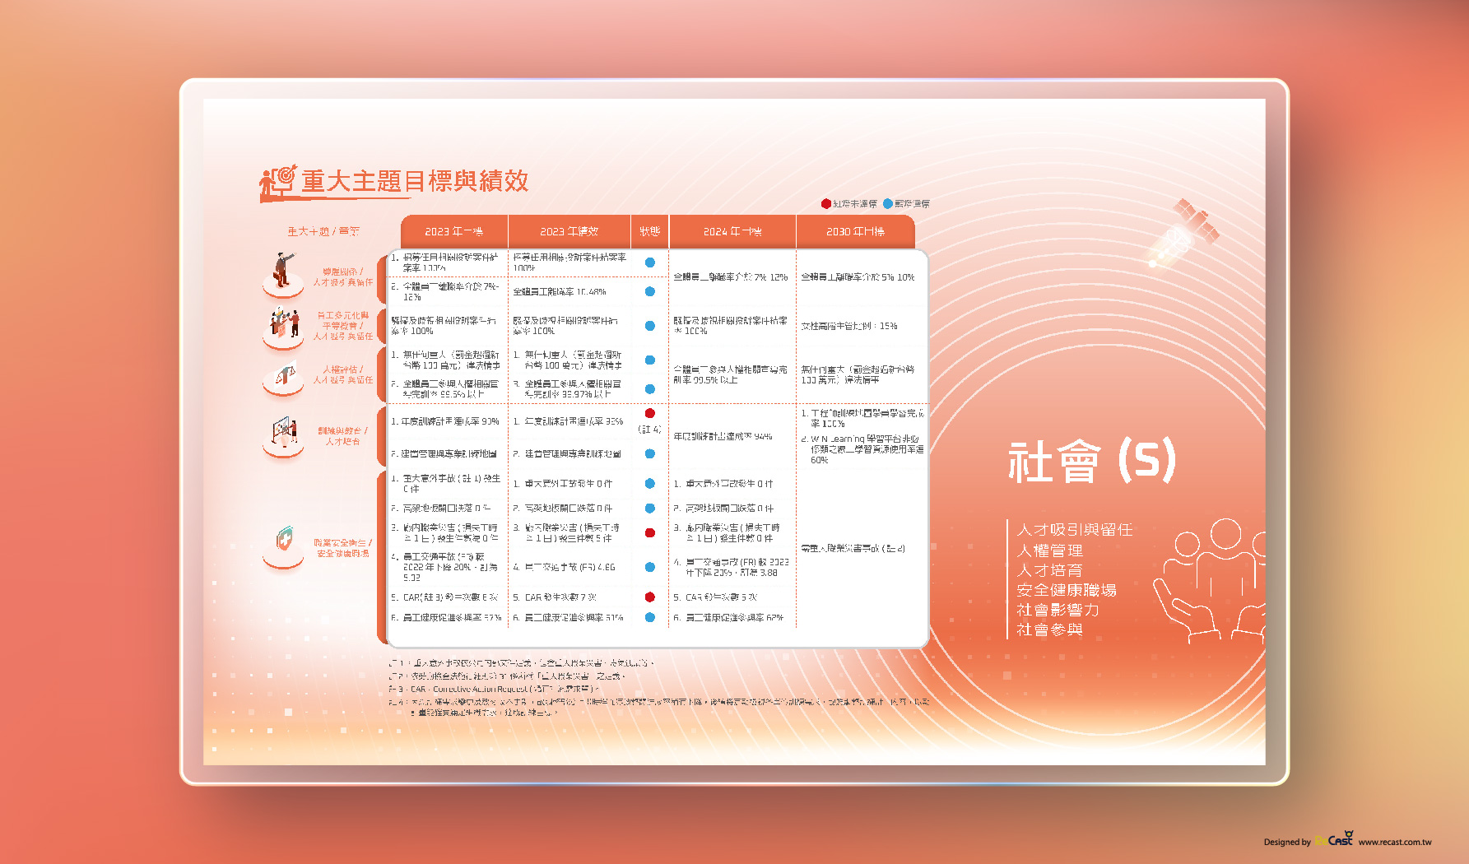Select the 2030 年目標 column header
This screenshot has width=1469, height=864.
coord(855,231)
